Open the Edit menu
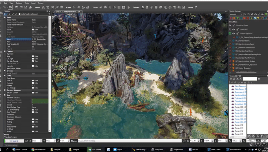 (x=6, y=3)
